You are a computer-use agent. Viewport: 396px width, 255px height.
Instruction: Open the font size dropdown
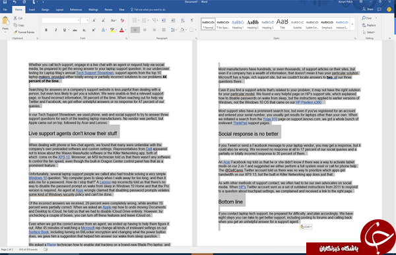click(x=88, y=20)
